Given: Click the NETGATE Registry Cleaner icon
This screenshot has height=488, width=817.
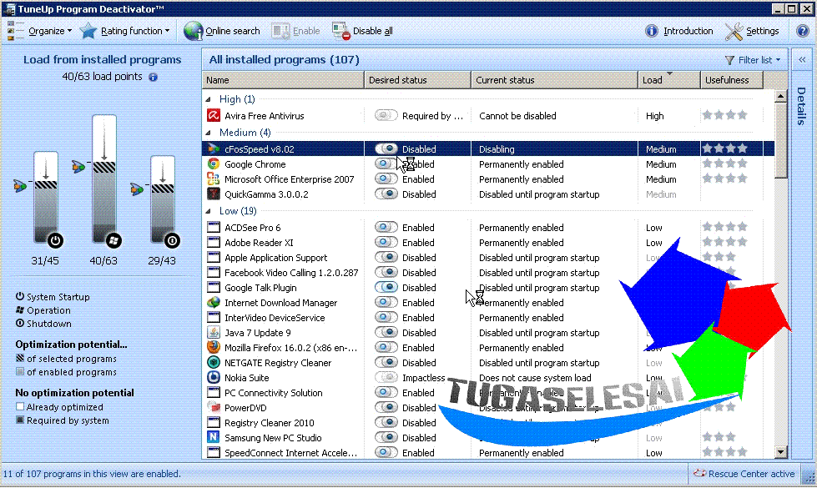Looking at the screenshot, I should [213, 362].
